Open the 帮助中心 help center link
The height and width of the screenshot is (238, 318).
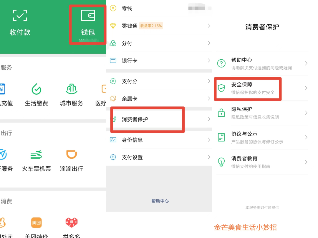coord(261,63)
